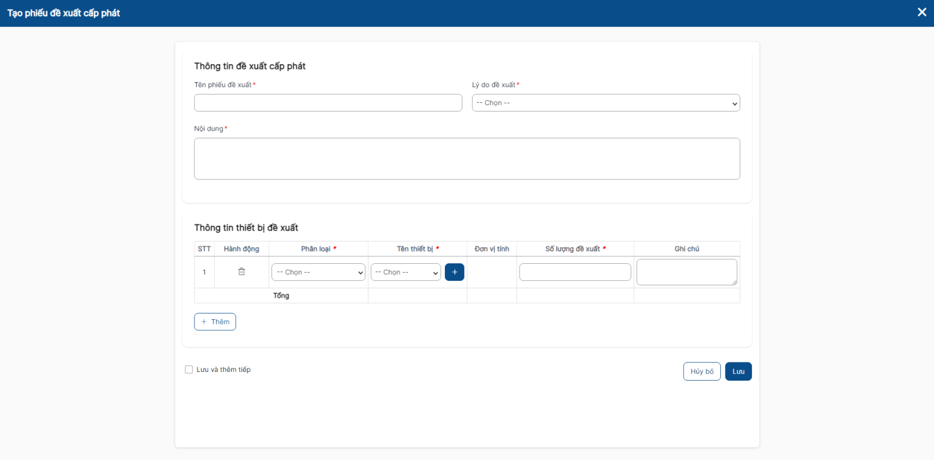Open the Phân loại dropdown in row 1
This screenshot has height=460, width=934.
point(318,272)
